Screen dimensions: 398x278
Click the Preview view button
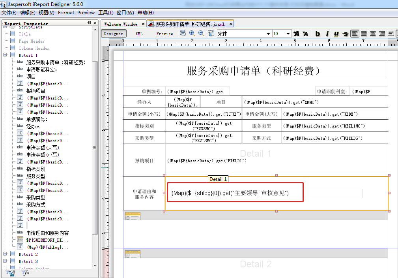tap(164, 34)
